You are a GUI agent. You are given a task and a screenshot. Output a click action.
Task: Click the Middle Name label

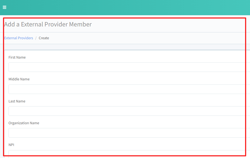coord(19,79)
